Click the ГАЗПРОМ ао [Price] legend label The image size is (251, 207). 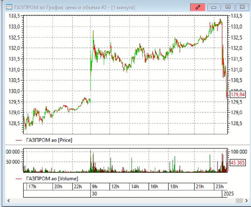[x=49, y=140]
